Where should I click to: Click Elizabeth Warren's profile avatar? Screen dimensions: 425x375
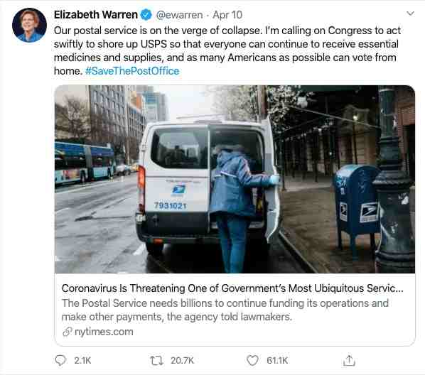(30, 25)
